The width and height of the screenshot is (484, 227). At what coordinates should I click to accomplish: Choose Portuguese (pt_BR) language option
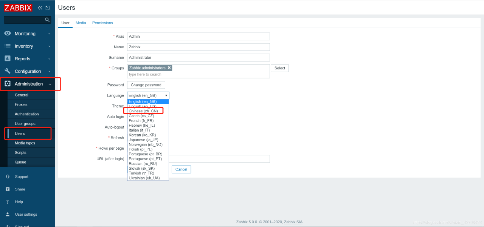(x=148, y=154)
